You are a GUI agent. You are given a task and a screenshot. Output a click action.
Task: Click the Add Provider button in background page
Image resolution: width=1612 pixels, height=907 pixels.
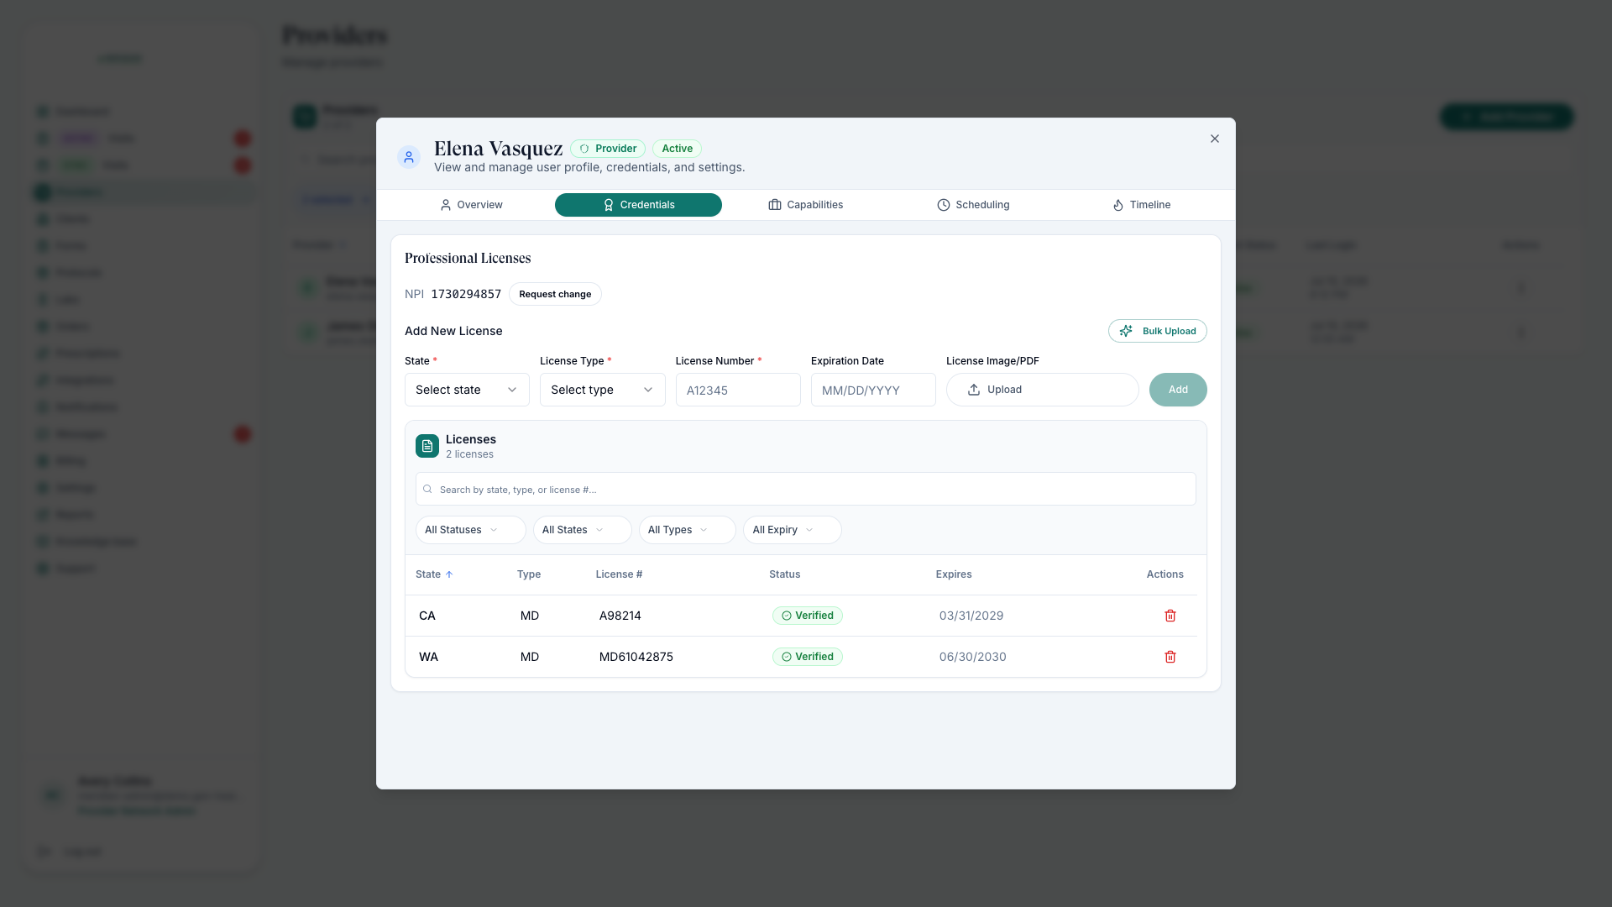(x=1507, y=117)
